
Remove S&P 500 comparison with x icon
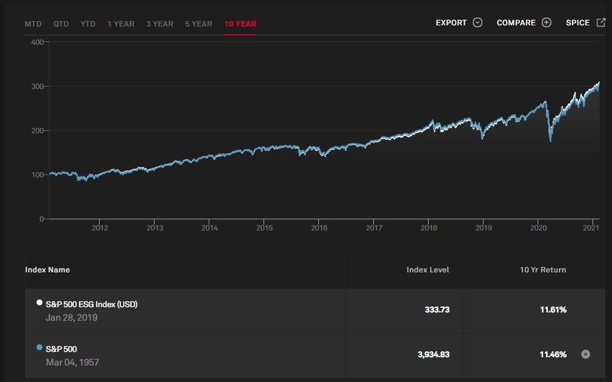click(x=585, y=354)
